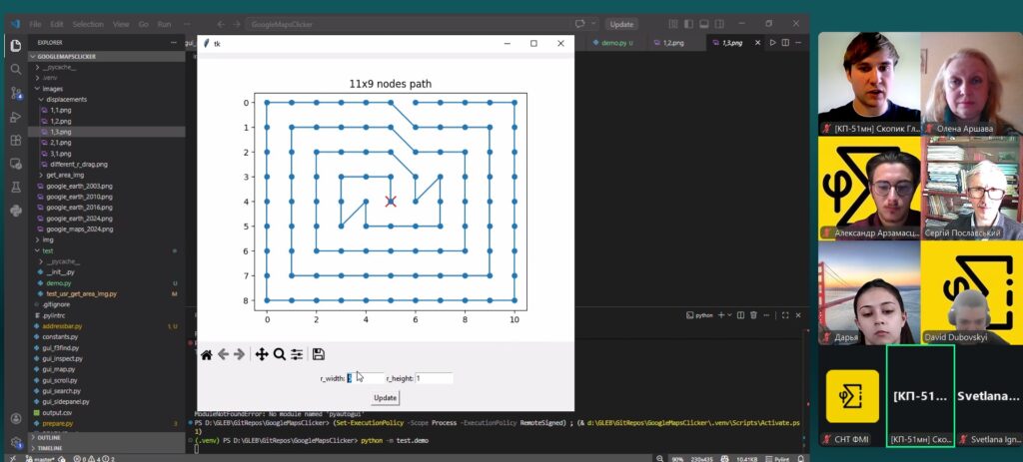
Task: Expand the OUTLINE section
Action: (x=49, y=438)
